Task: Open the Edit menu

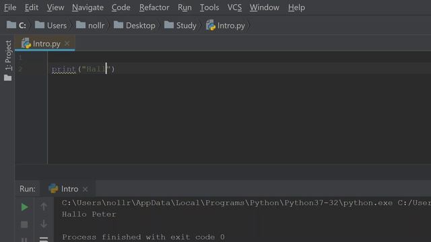Action: click(32, 7)
